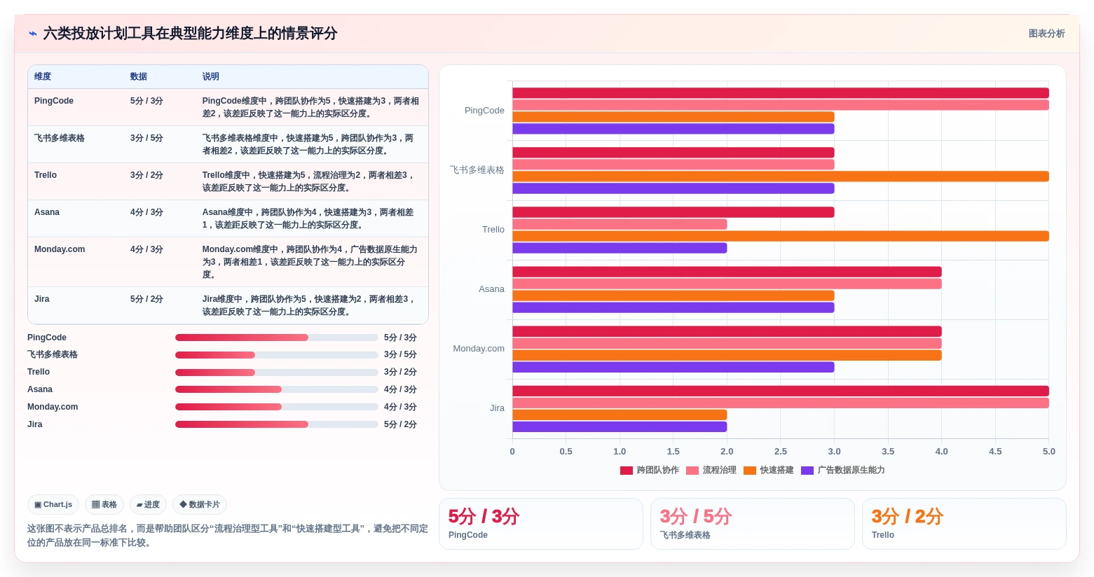Toggle the 快速搭建 legend swatch

(x=750, y=471)
